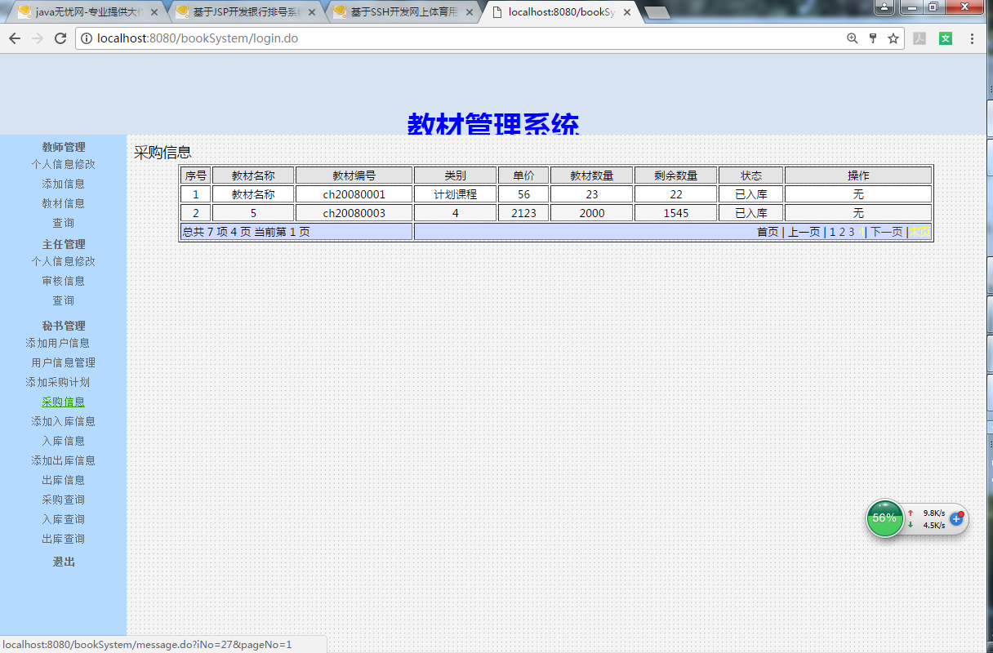Click the 教材编号 column header
993x653 pixels.
click(x=354, y=175)
